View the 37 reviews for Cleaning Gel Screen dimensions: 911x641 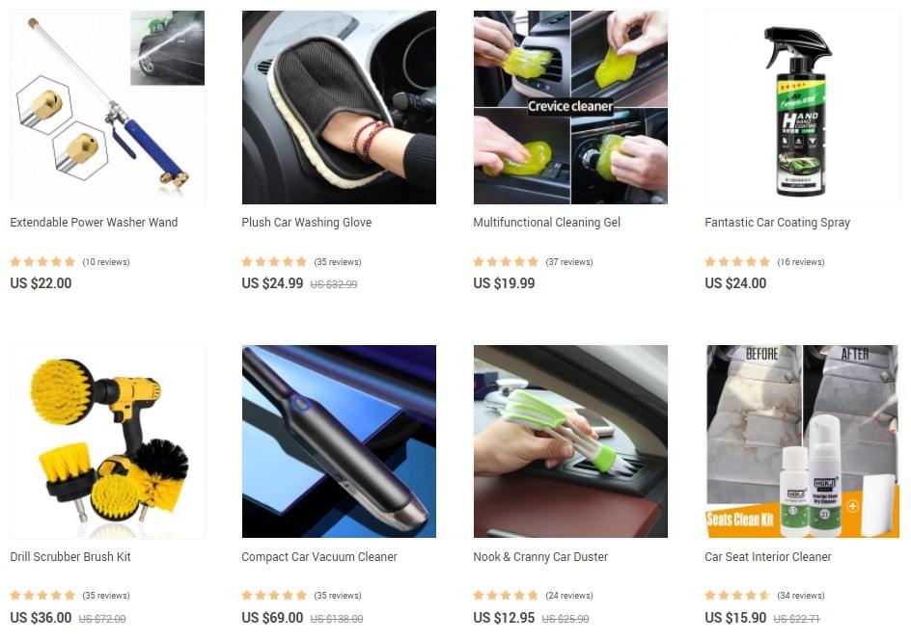(569, 262)
